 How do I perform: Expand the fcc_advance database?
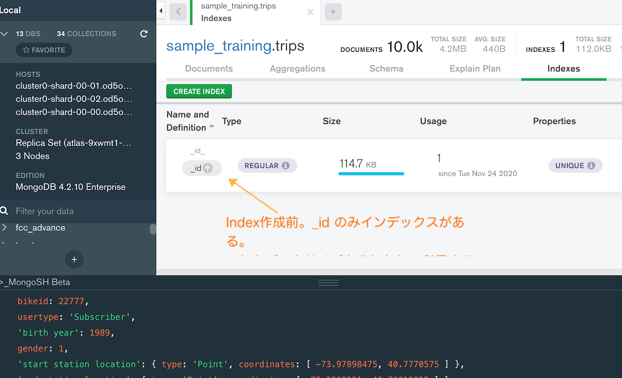pyautogui.click(x=5, y=228)
